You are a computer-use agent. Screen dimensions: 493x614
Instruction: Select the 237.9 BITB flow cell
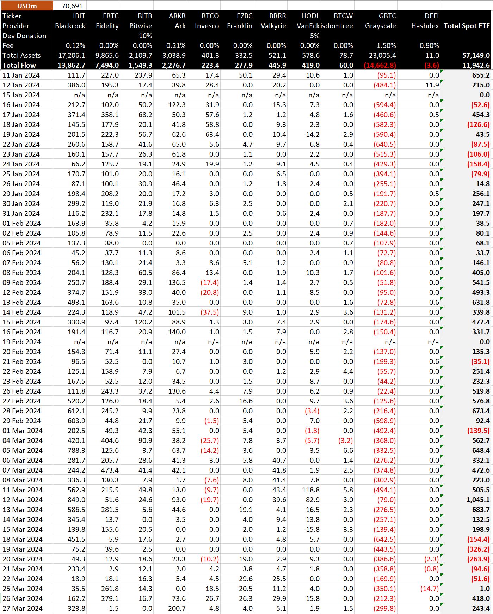point(143,75)
